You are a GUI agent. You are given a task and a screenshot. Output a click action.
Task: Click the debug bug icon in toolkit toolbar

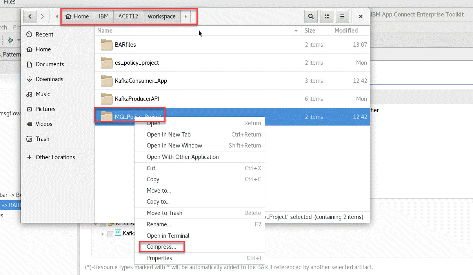[11, 40]
